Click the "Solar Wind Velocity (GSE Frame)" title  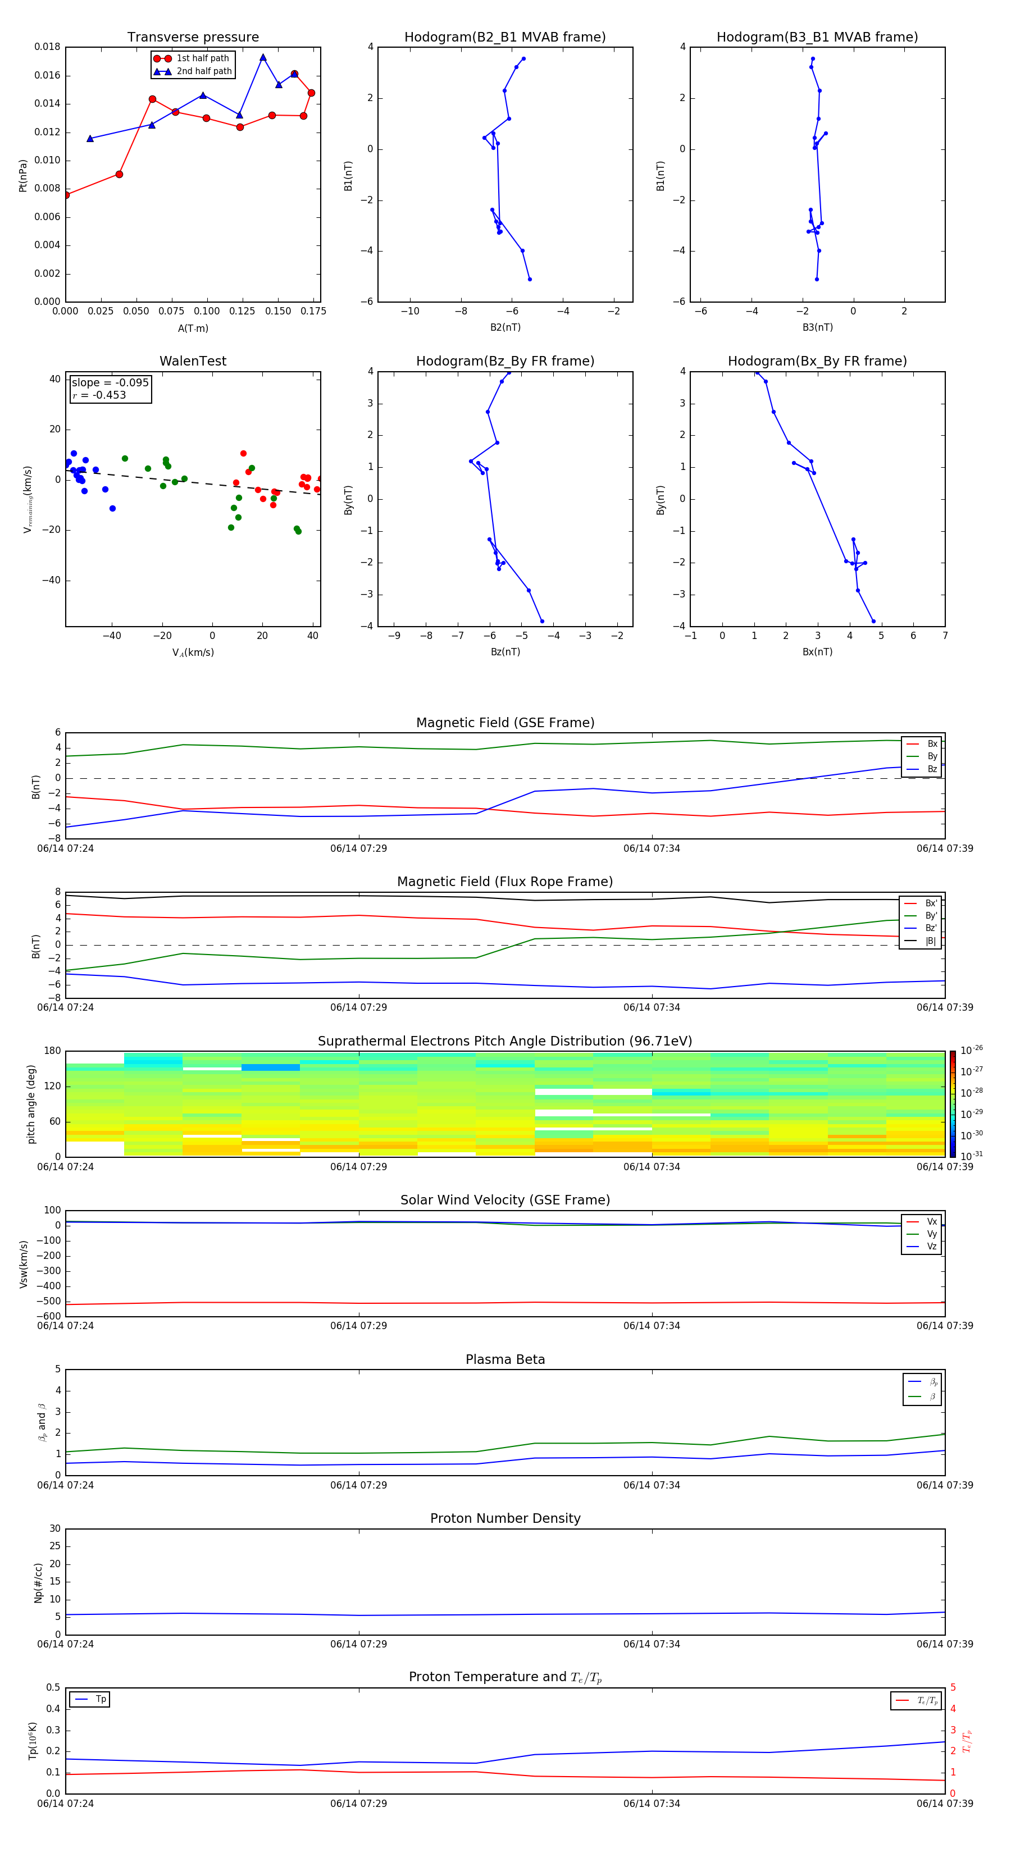(x=505, y=1201)
